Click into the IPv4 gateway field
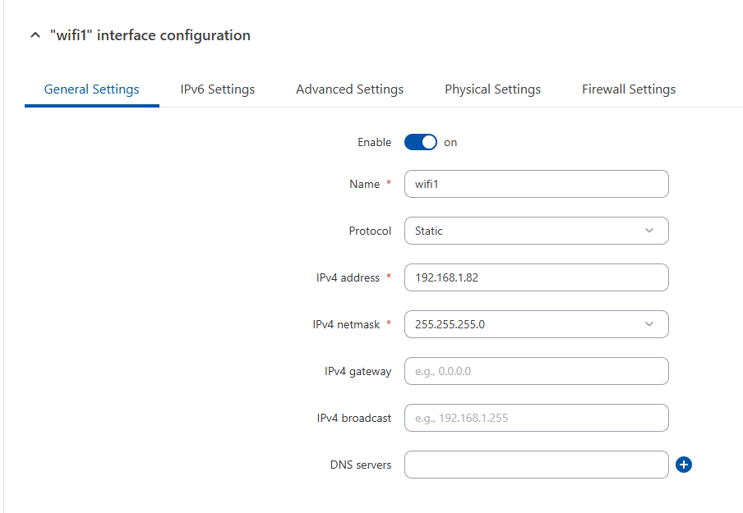Screen dimensions: 743x513 point(536,371)
